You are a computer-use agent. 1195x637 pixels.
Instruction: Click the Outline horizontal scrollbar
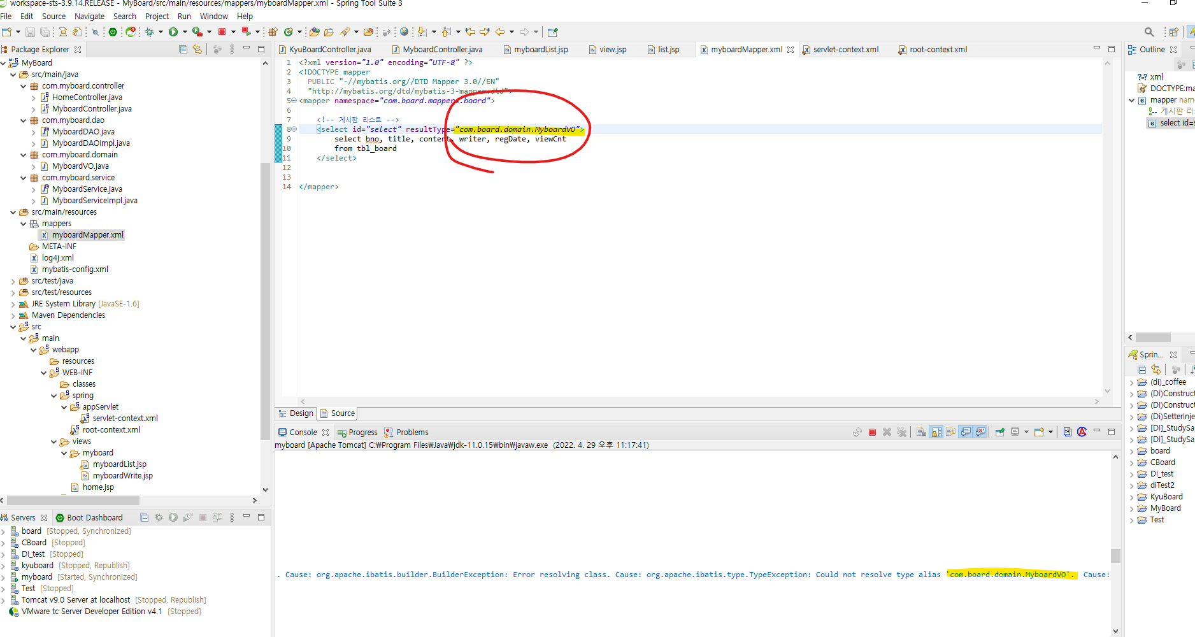coord(1153,338)
